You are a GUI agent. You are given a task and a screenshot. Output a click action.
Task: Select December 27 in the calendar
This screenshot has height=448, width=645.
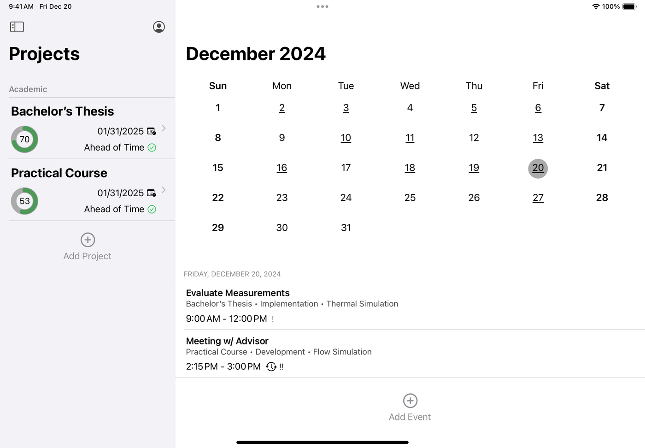coord(538,198)
